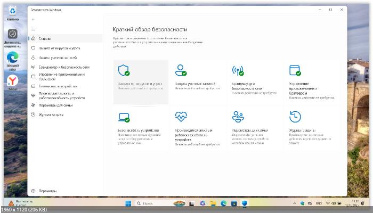The height and width of the screenshot is (213, 373).
Task: Open Журнал защиты from the sidebar
Action: tap(51, 114)
